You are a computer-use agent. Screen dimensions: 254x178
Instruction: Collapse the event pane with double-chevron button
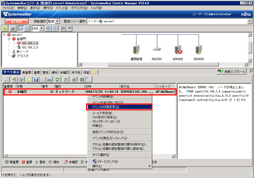[x=250, y=70]
